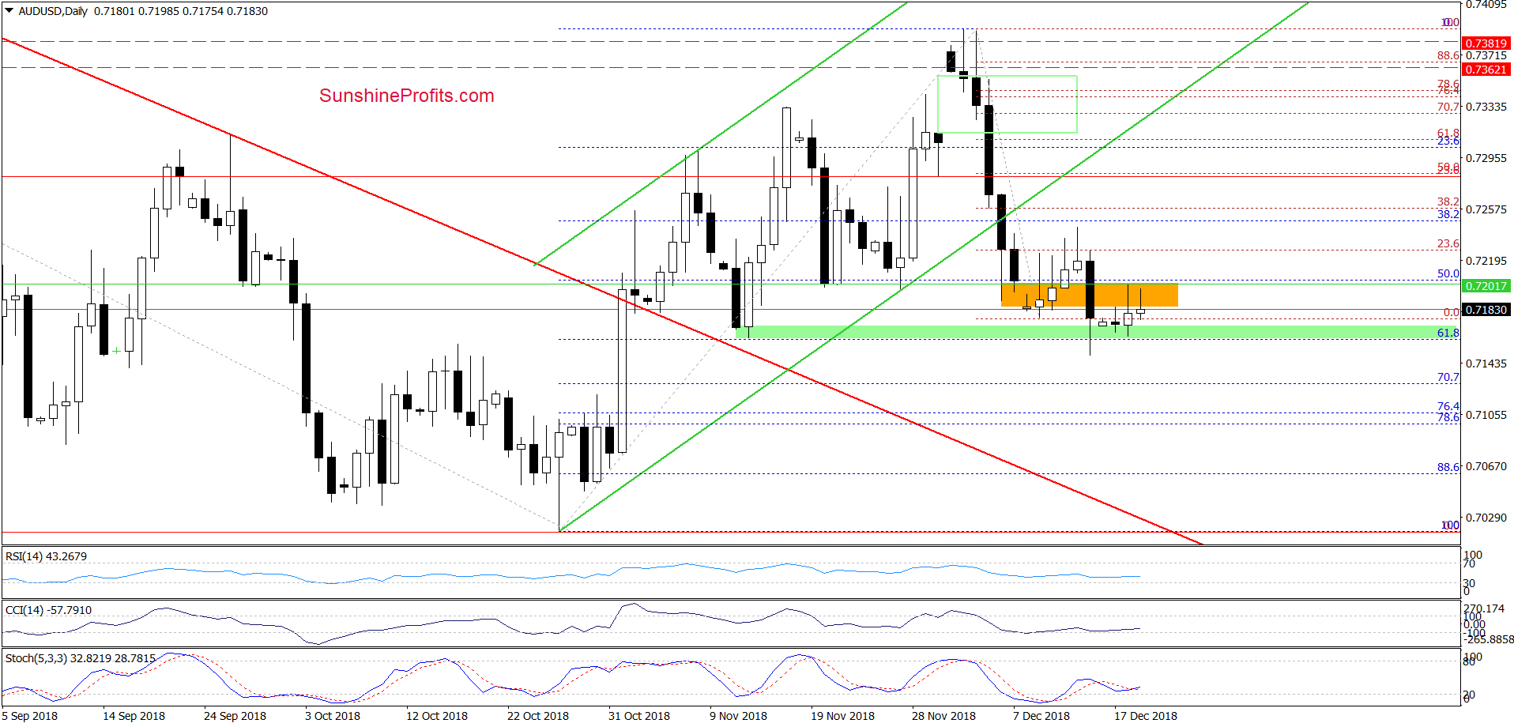The height and width of the screenshot is (727, 1514).
Task: Click the 9 Nov 2018 date label
Action: tap(738, 716)
